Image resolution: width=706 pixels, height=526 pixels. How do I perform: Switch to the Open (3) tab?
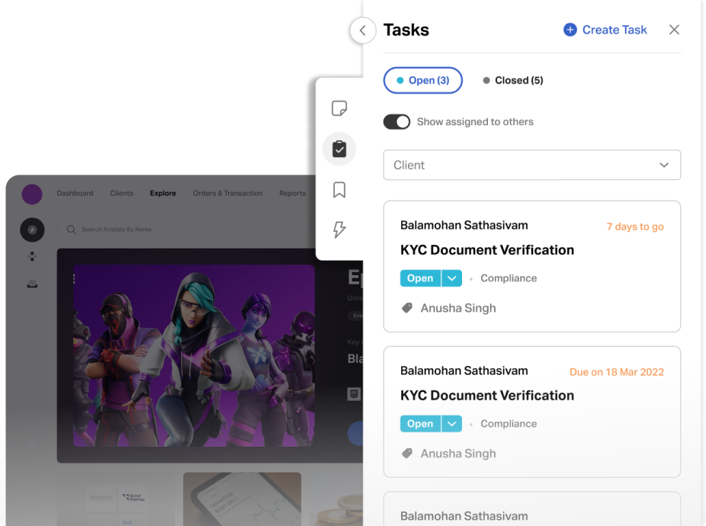click(x=423, y=80)
